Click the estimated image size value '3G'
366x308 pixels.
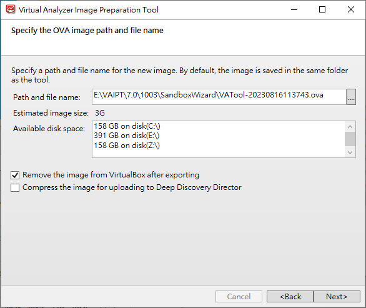point(100,113)
